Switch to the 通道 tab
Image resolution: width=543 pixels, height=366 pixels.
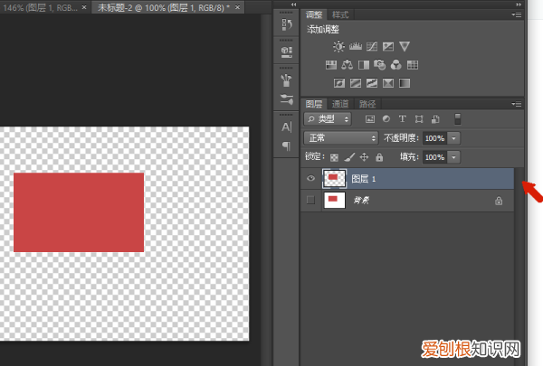point(339,104)
